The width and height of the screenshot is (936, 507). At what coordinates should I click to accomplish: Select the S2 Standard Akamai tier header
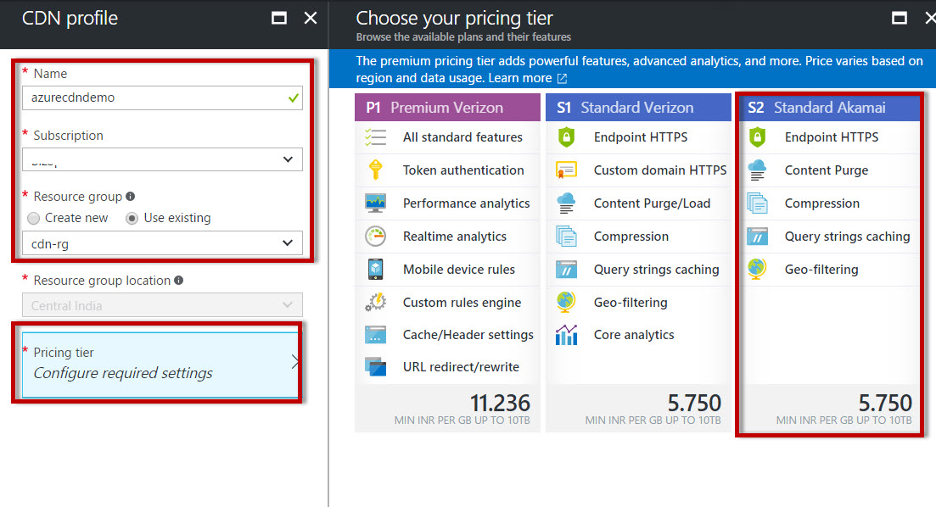coord(829,108)
